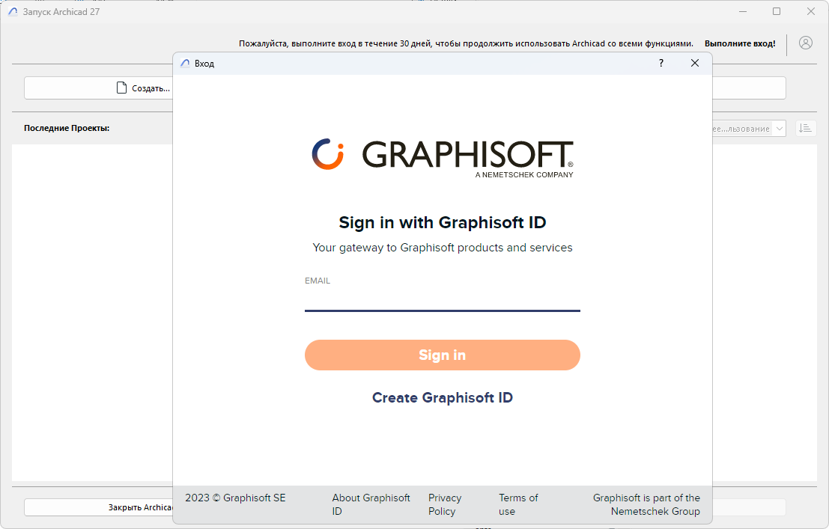The width and height of the screenshot is (829, 529).
Task: Click the Graphisoft logo
Action: (443, 159)
